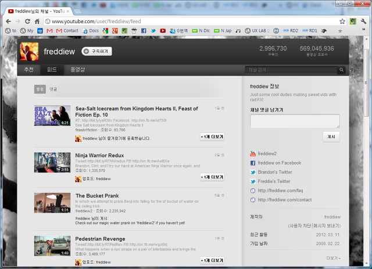Expand more for the Pedestrian Revenge entry

pos(212,260)
